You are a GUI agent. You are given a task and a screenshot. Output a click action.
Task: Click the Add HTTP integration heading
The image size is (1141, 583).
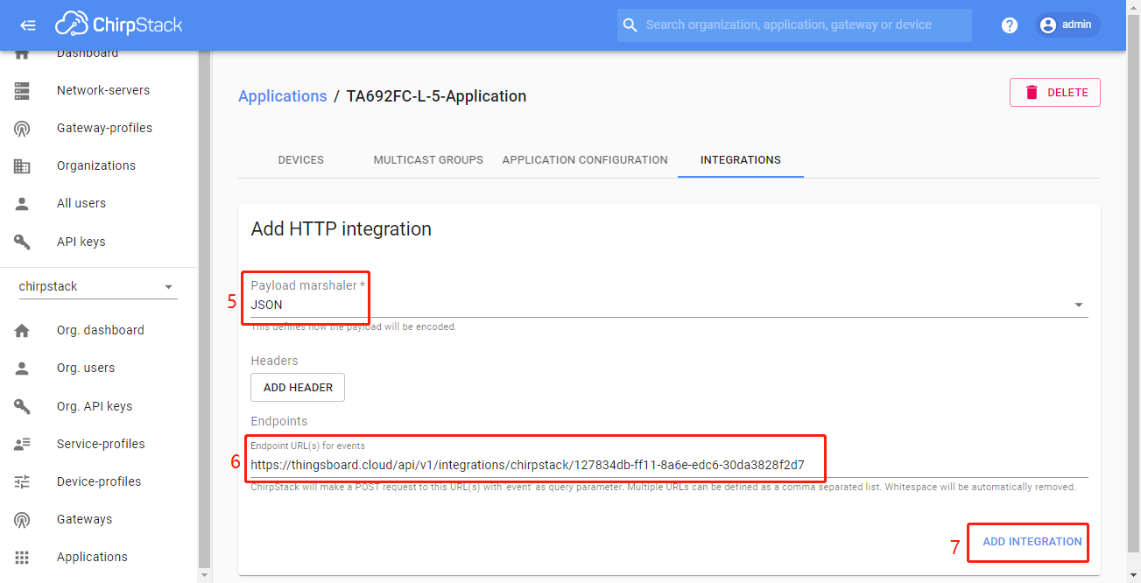click(x=342, y=229)
